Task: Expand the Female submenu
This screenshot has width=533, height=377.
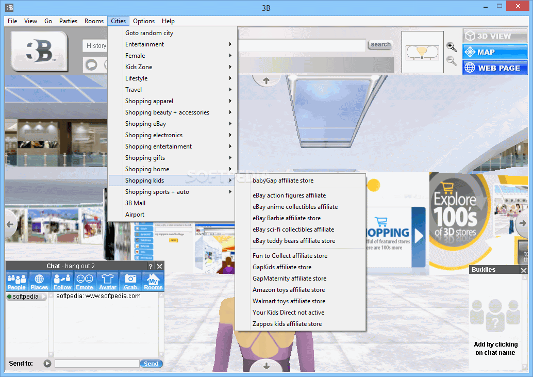Action: coord(173,55)
